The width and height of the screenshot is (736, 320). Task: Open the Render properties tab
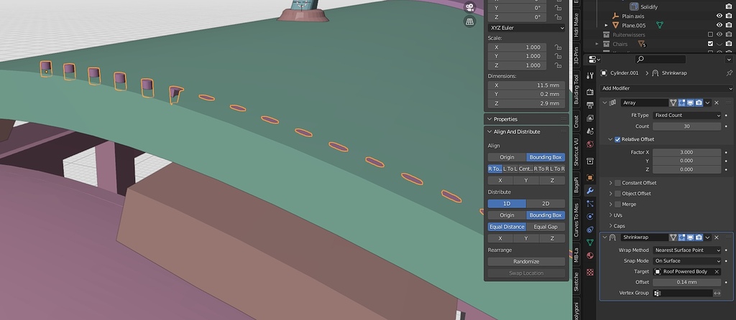pyautogui.click(x=590, y=93)
